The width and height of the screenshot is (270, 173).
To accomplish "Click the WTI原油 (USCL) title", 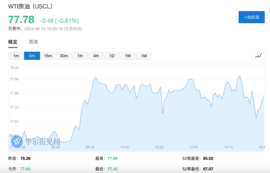I will pyautogui.click(x=31, y=7).
